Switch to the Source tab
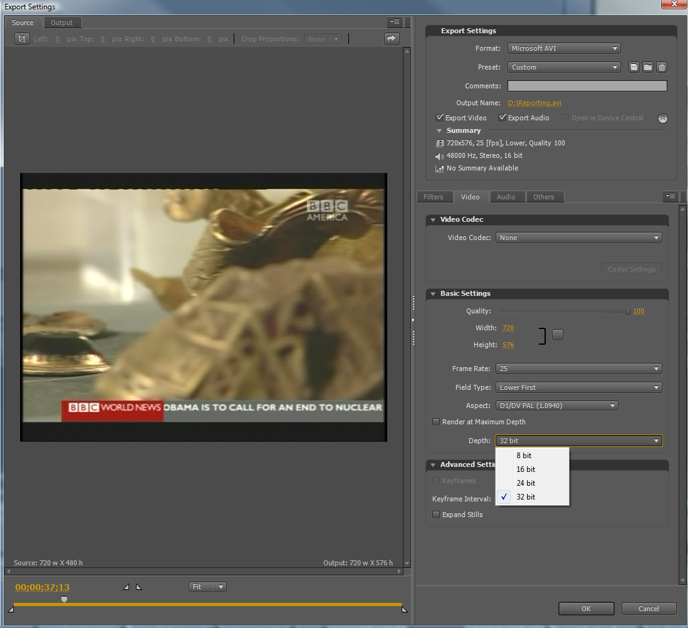 click(23, 23)
